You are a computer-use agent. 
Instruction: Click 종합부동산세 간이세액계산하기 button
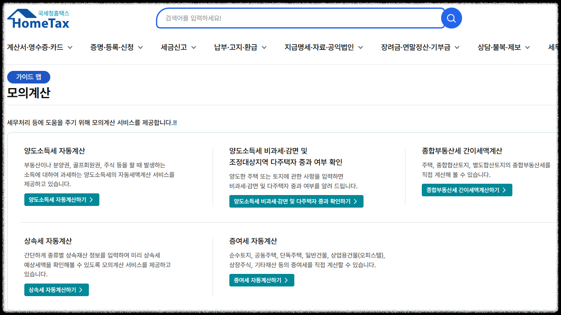click(x=466, y=190)
